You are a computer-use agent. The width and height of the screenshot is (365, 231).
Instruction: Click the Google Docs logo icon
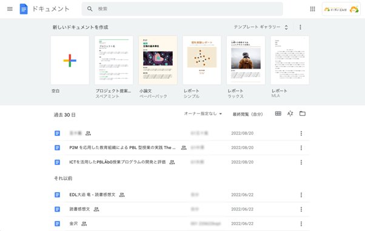tap(24, 9)
